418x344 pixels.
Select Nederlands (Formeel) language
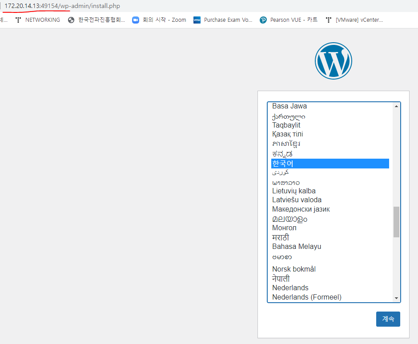[x=330, y=297]
